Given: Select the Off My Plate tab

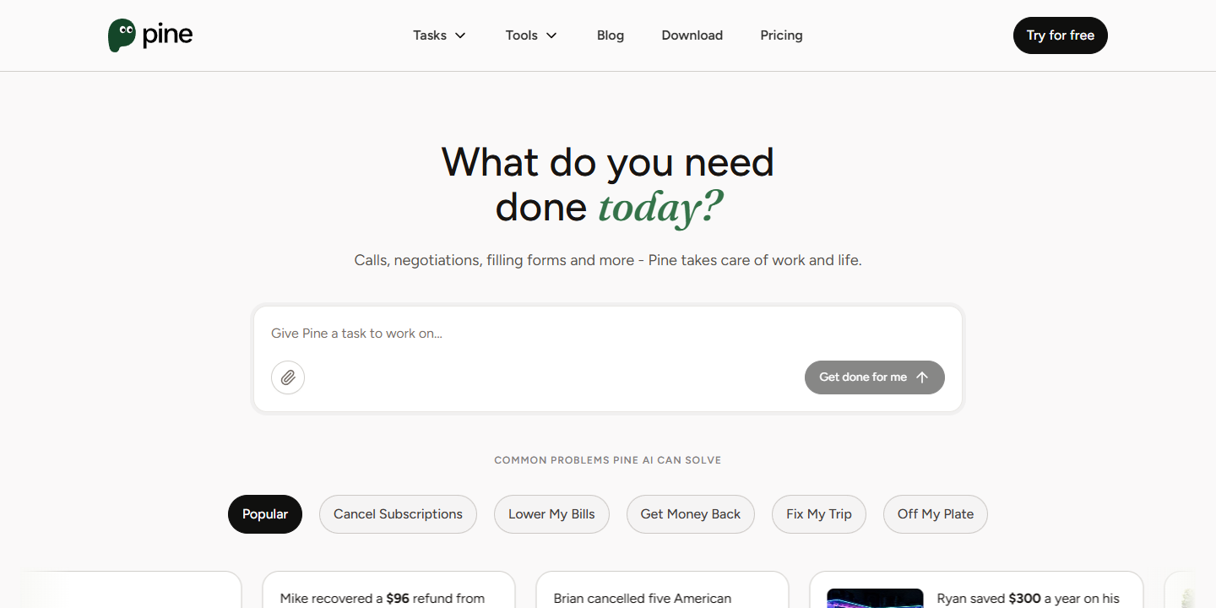Looking at the screenshot, I should 936,514.
